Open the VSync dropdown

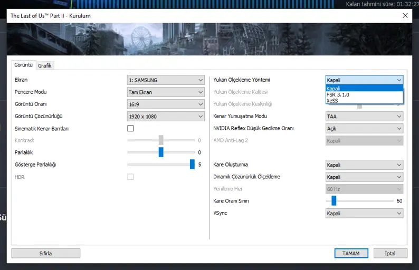click(x=364, y=213)
